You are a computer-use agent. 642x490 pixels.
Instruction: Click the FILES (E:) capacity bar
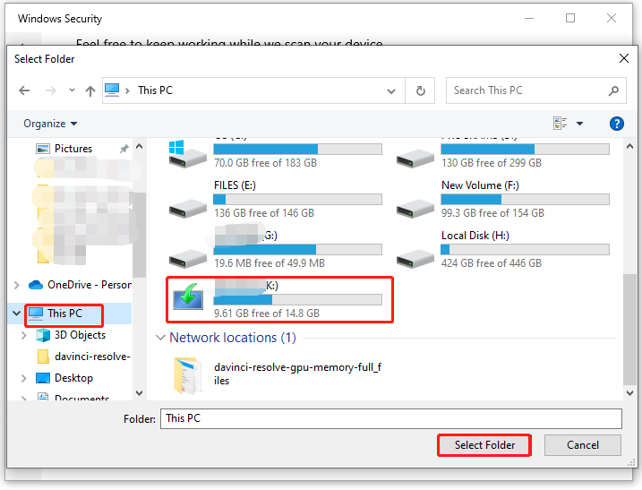coord(297,200)
